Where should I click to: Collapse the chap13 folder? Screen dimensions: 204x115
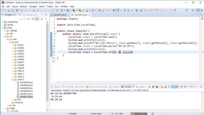point(13,80)
